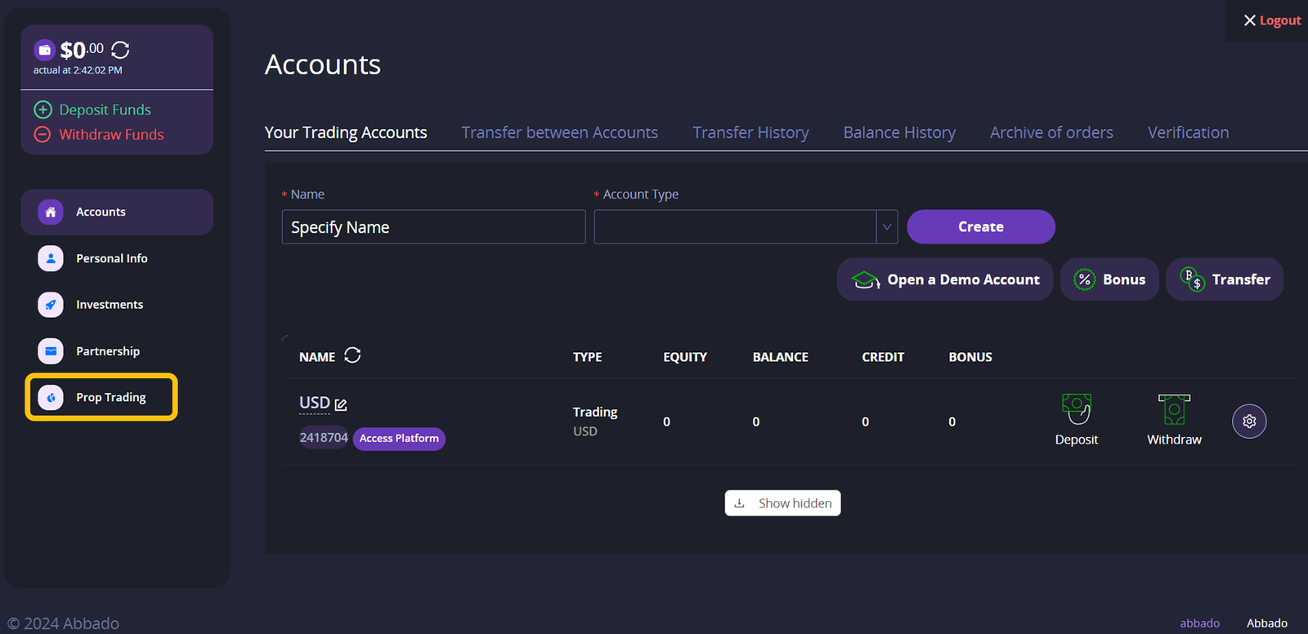1308x634 pixels.
Task: Refresh the accounts list next to NAME
Action: pyautogui.click(x=352, y=355)
